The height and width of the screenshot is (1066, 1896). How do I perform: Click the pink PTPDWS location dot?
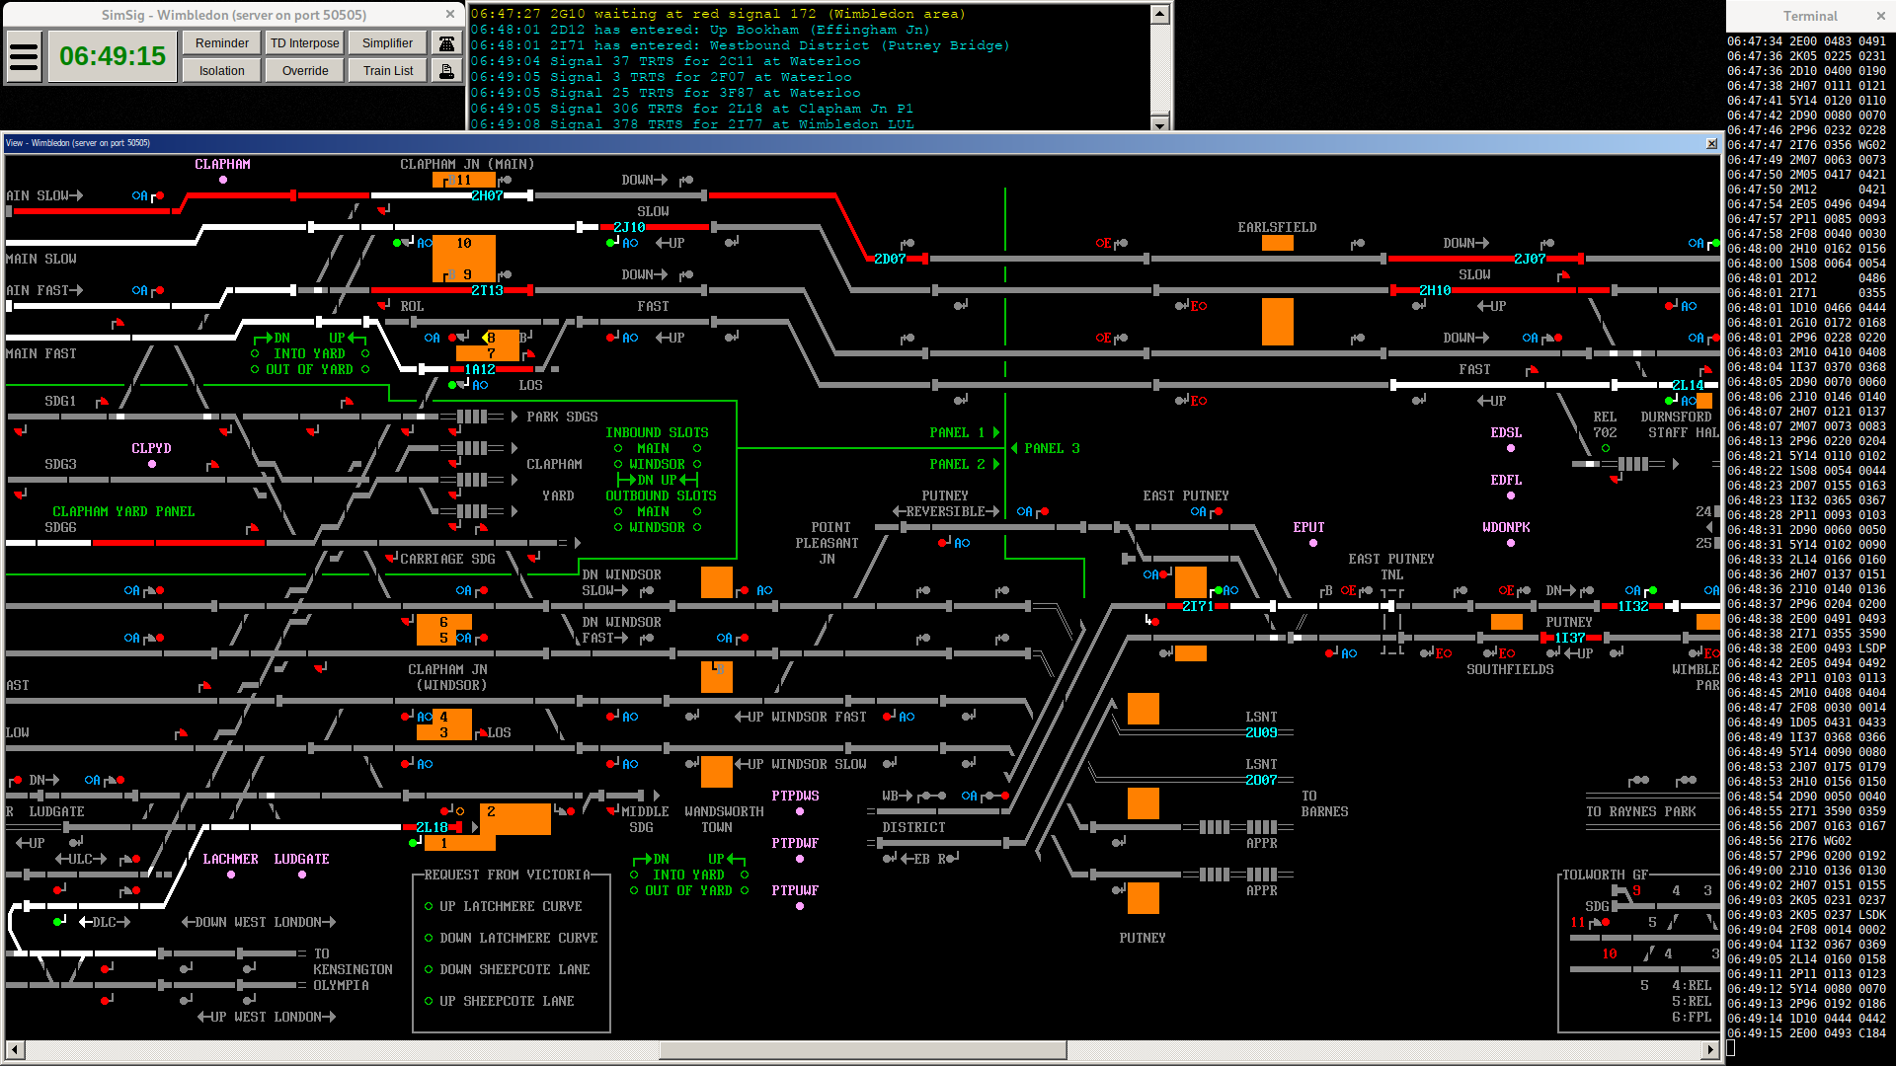(x=800, y=811)
